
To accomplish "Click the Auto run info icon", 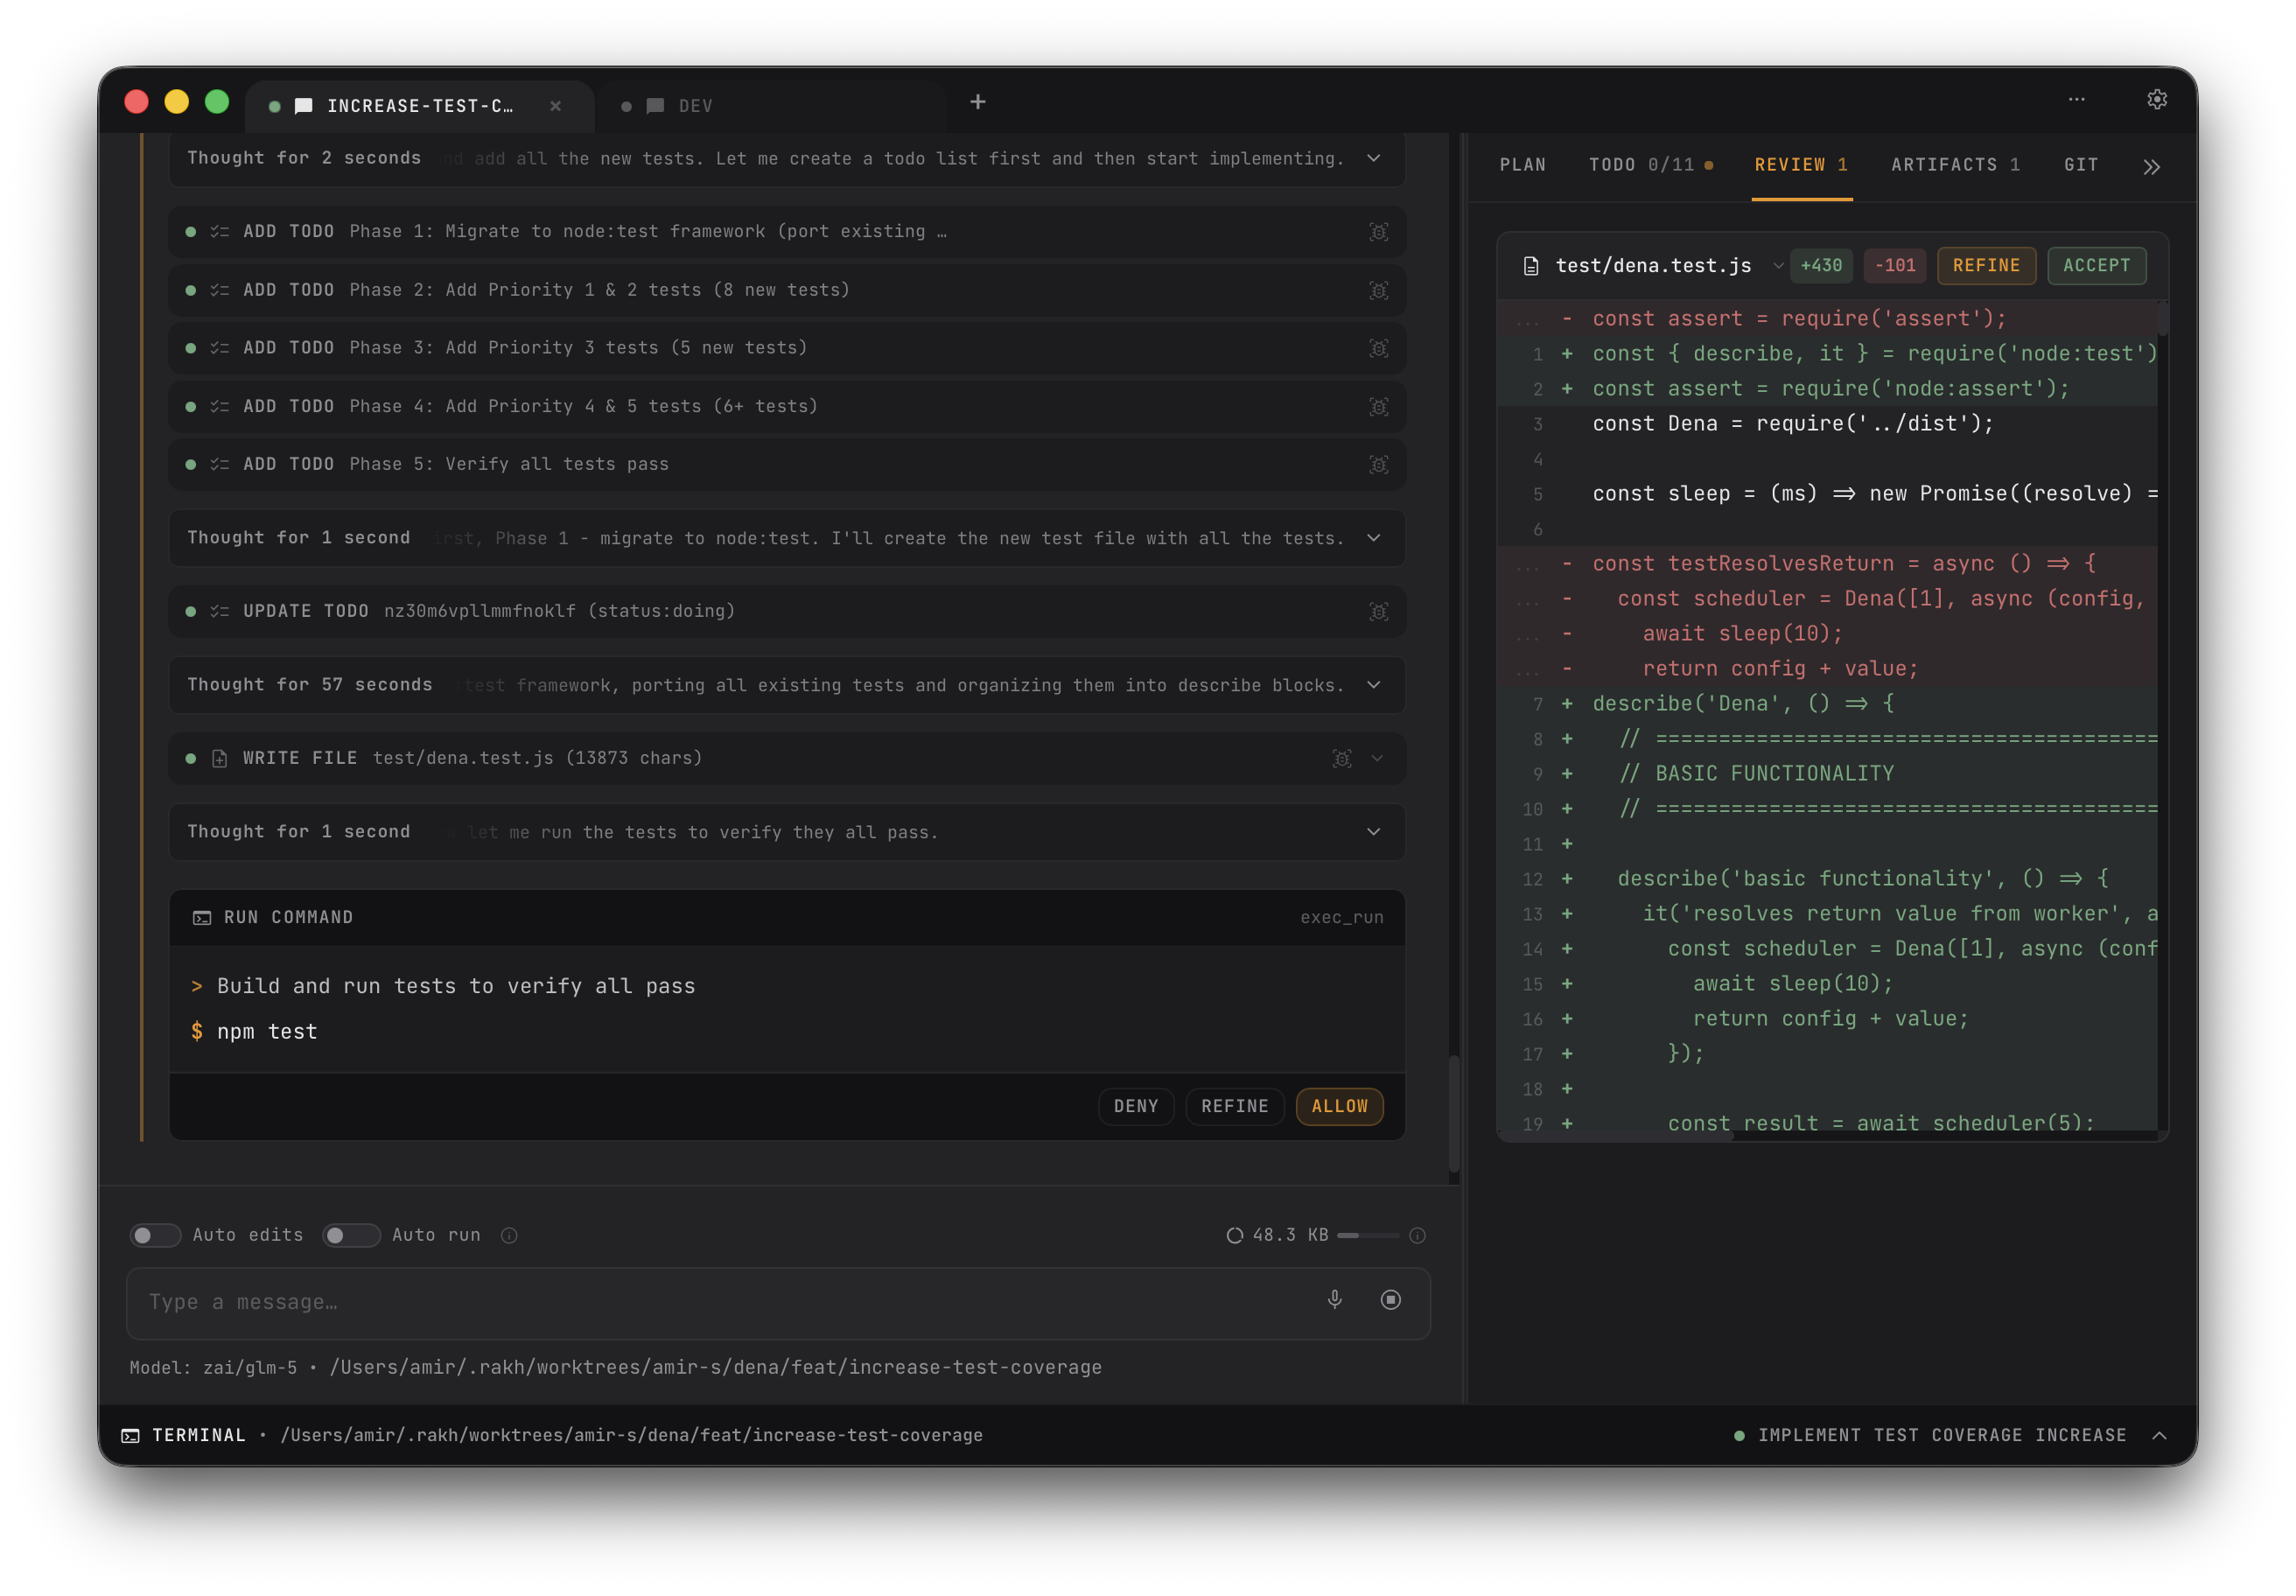I will [509, 1235].
